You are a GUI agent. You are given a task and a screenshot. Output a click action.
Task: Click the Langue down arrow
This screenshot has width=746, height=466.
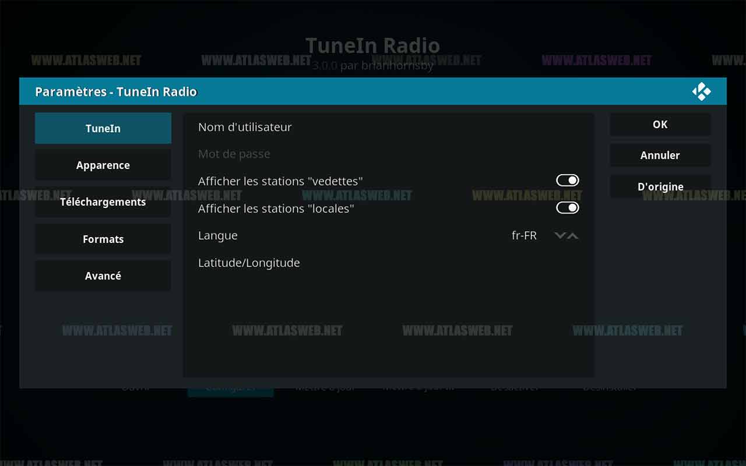[560, 235]
